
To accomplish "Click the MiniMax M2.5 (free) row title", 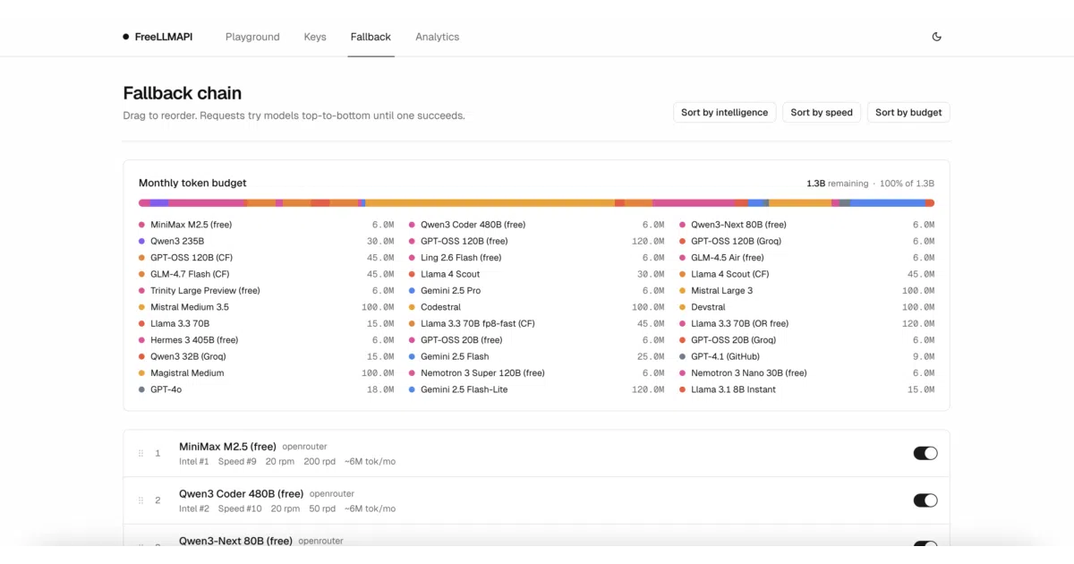I will 227,446.
